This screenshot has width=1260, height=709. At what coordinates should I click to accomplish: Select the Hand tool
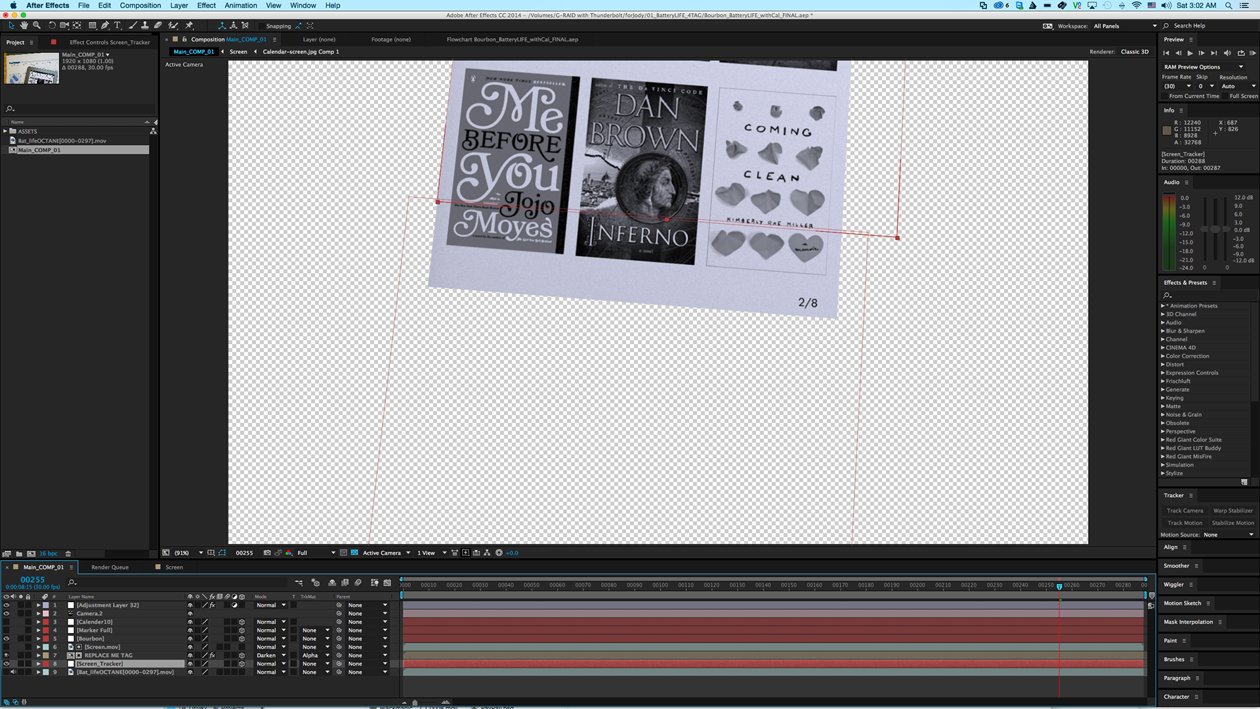pos(24,26)
